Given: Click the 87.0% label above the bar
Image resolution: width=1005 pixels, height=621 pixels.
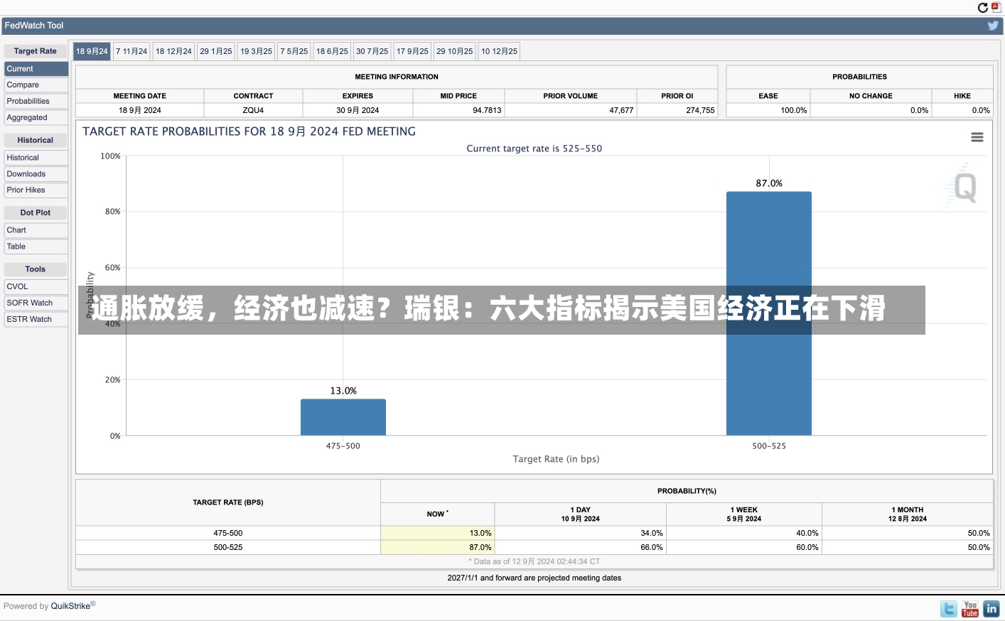Looking at the screenshot, I should coord(769,183).
